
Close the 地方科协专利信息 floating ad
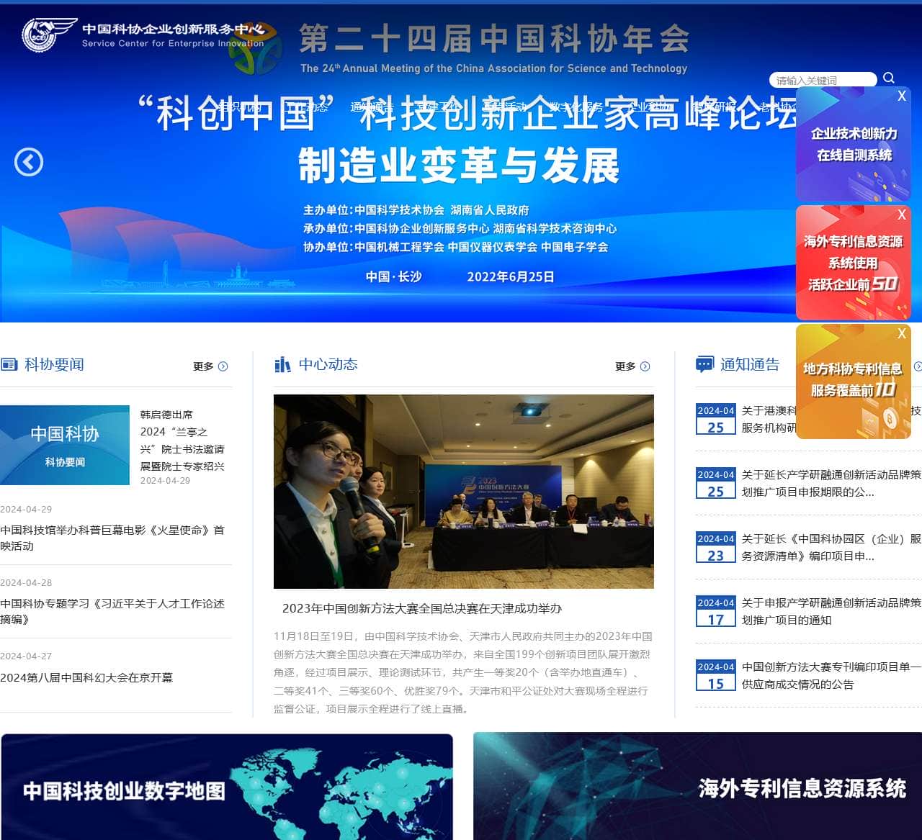click(902, 333)
